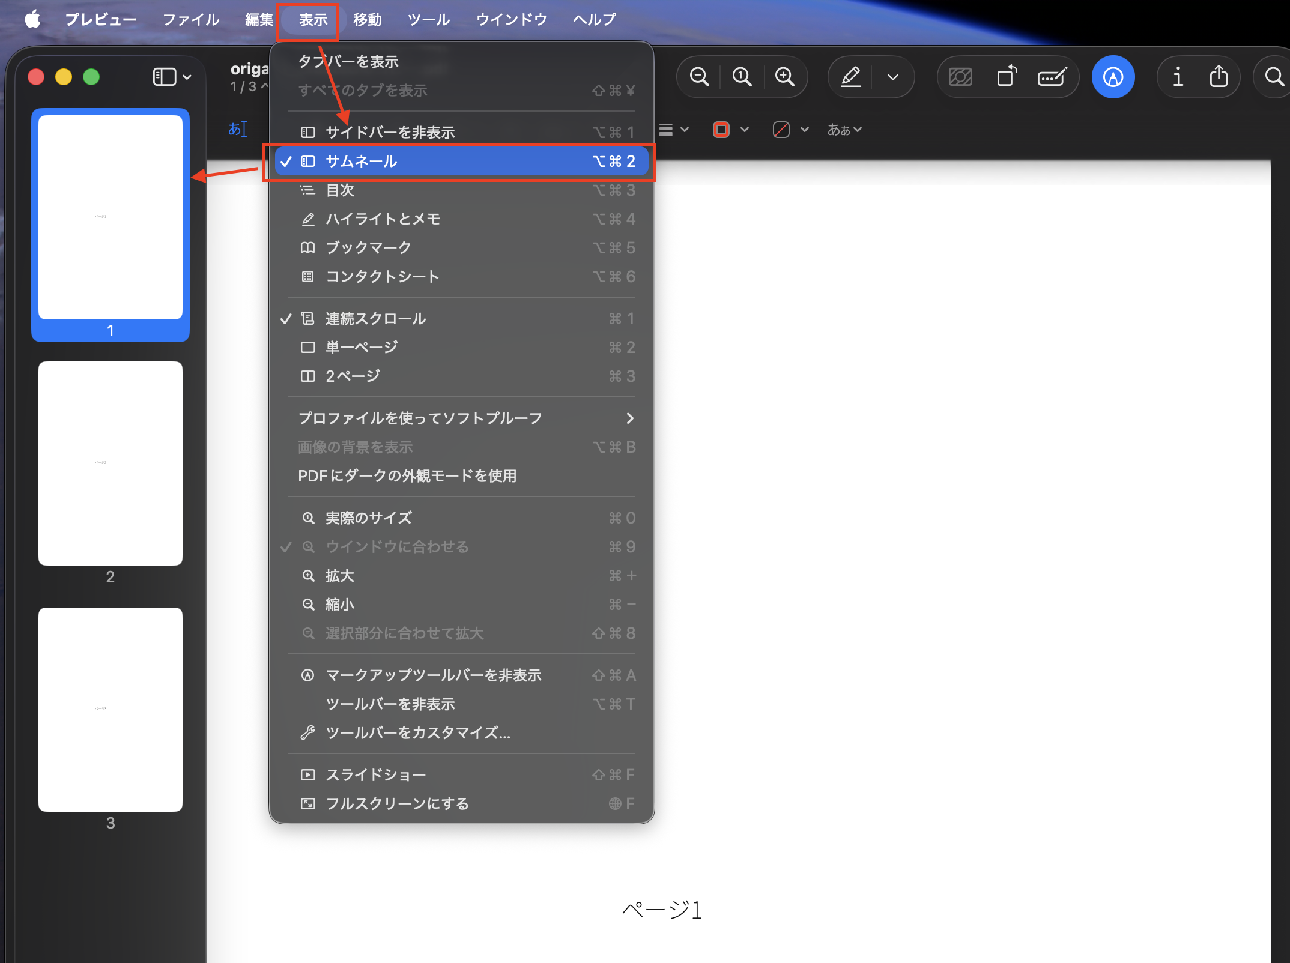Open the 移動 menu

[x=367, y=19]
